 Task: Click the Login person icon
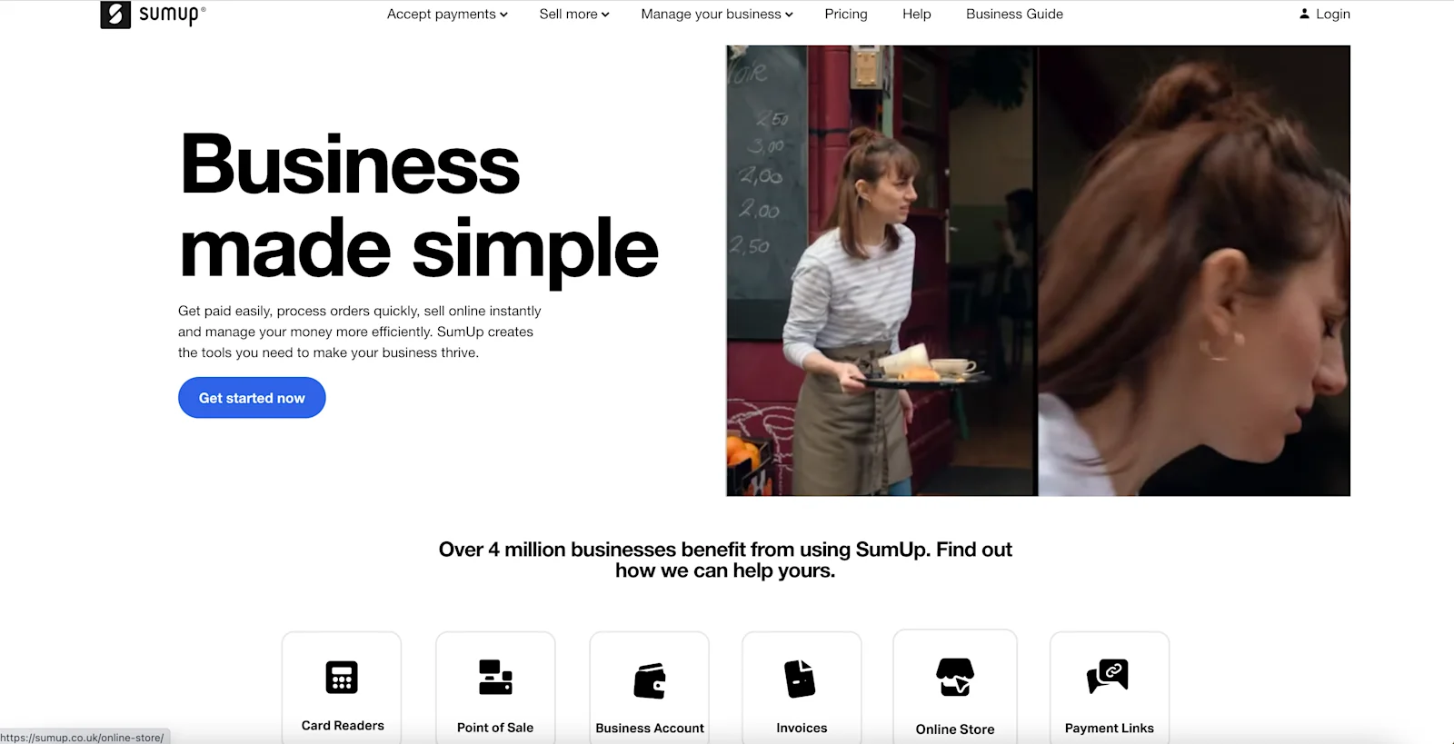tap(1304, 14)
